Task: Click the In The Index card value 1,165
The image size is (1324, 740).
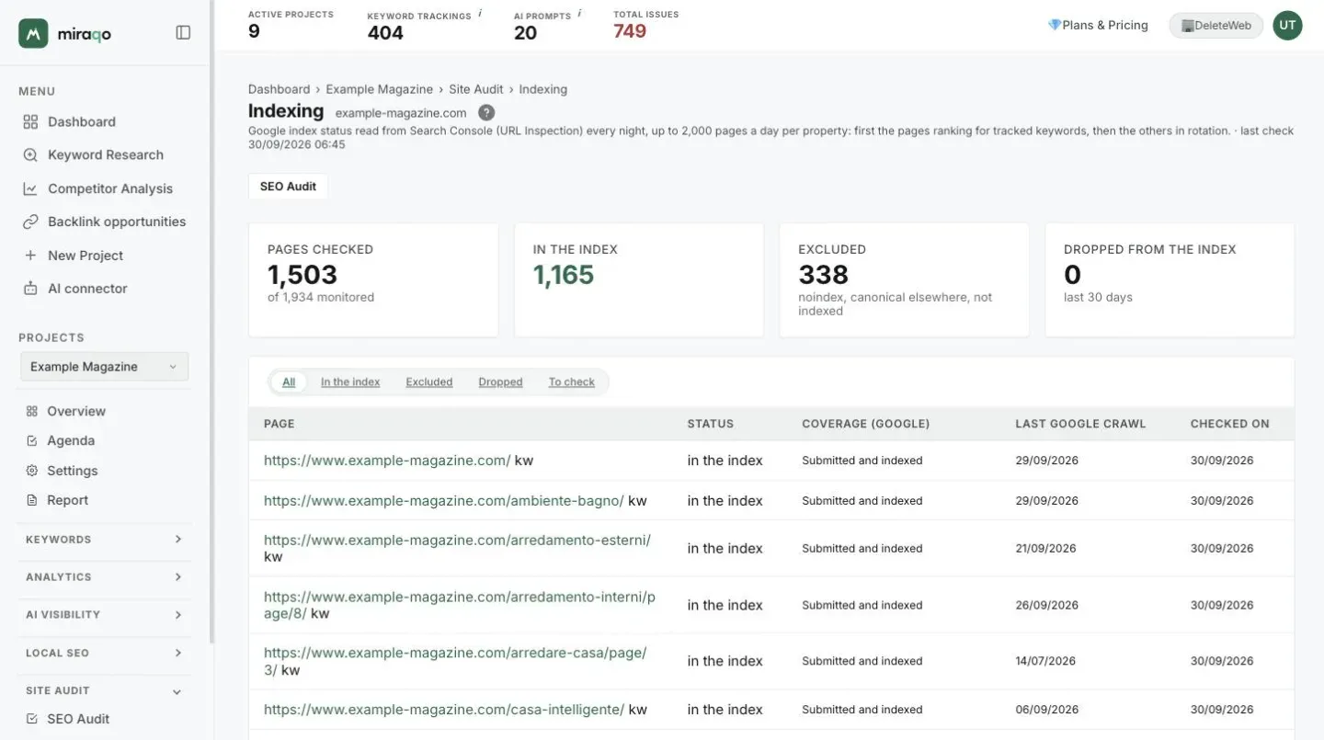Action: (x=564, y=275)
